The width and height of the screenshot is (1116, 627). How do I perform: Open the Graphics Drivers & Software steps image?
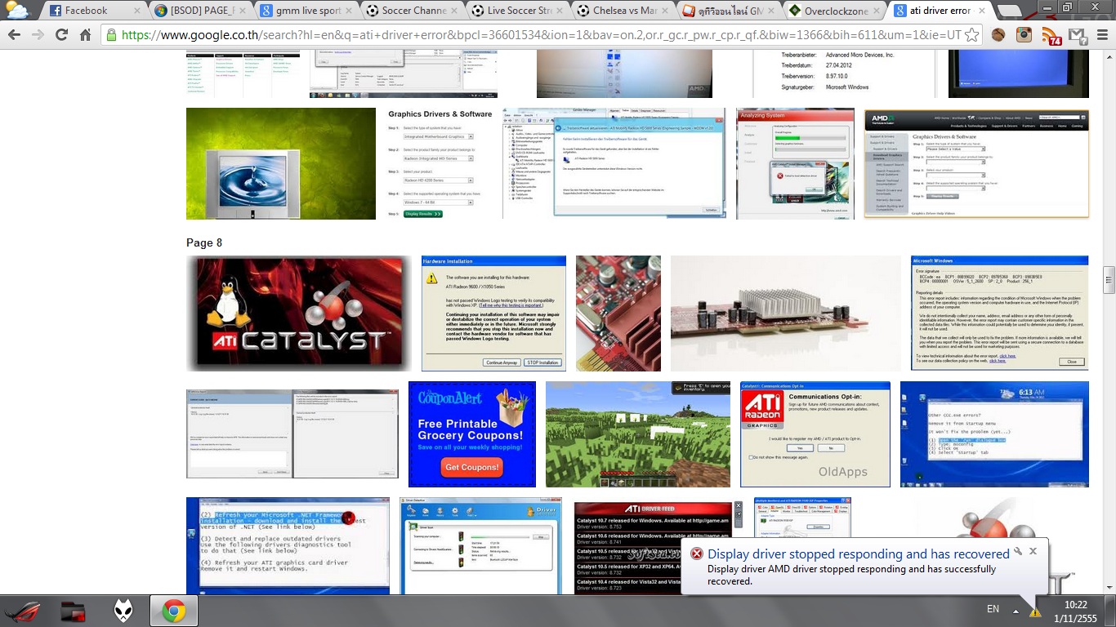point(440,163)
